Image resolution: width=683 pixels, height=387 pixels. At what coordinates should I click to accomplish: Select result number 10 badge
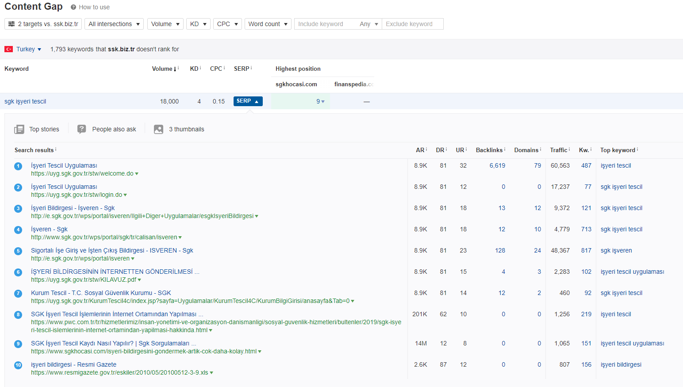[18, 365]
